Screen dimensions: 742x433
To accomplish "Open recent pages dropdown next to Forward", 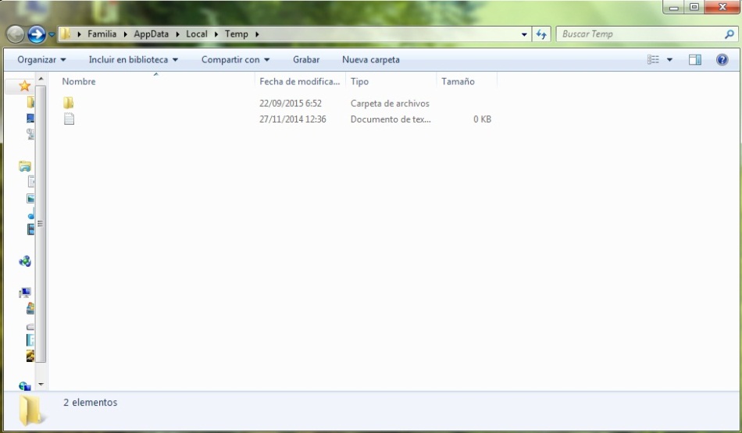I will (52, 34).
